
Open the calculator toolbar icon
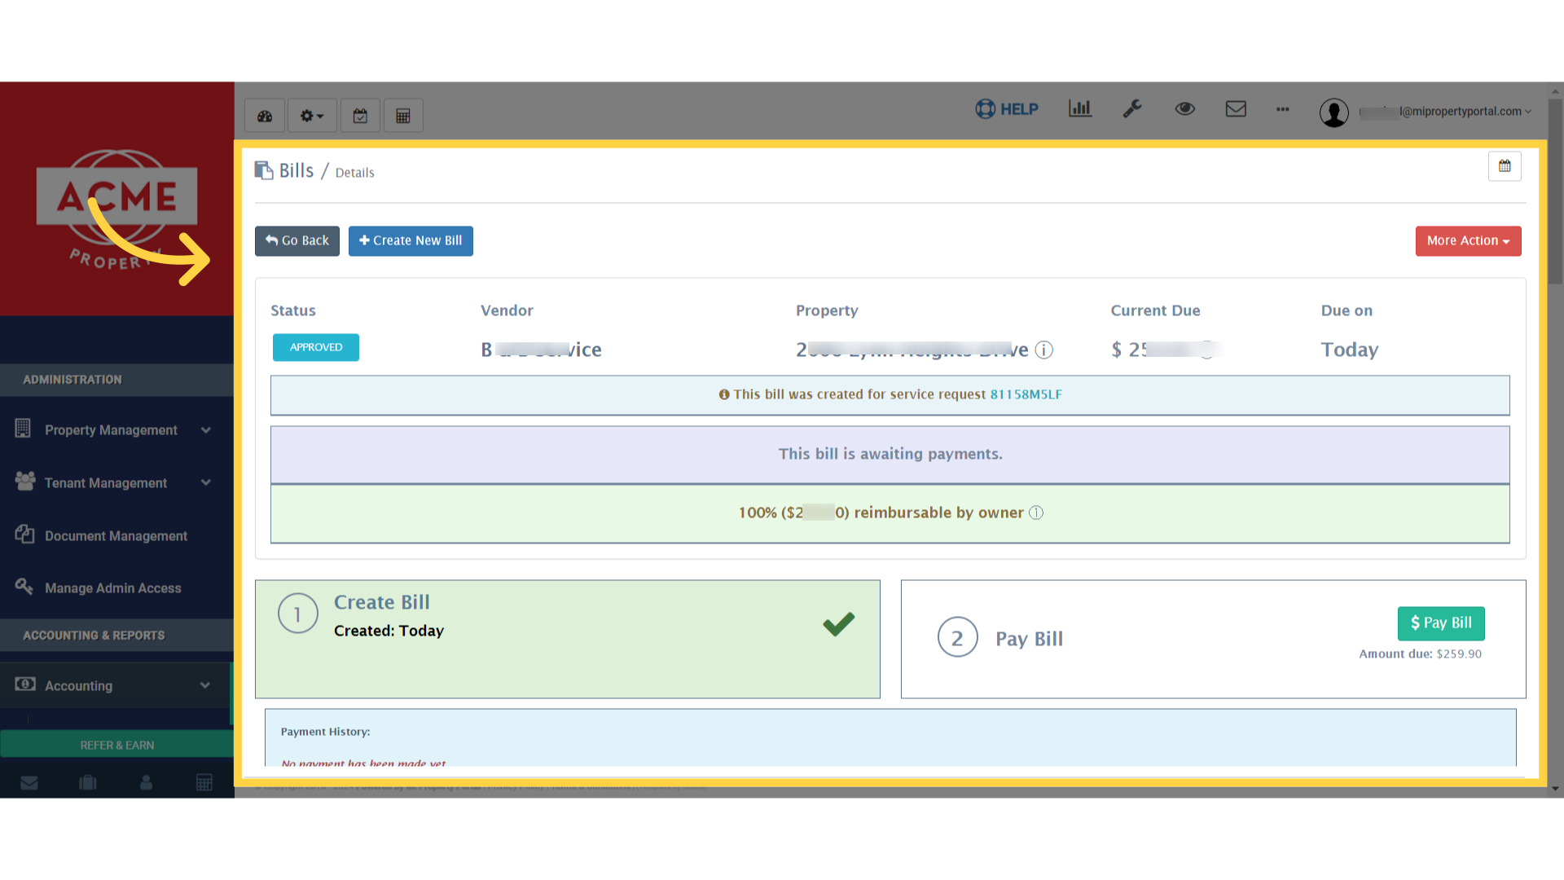click(403, 116)
